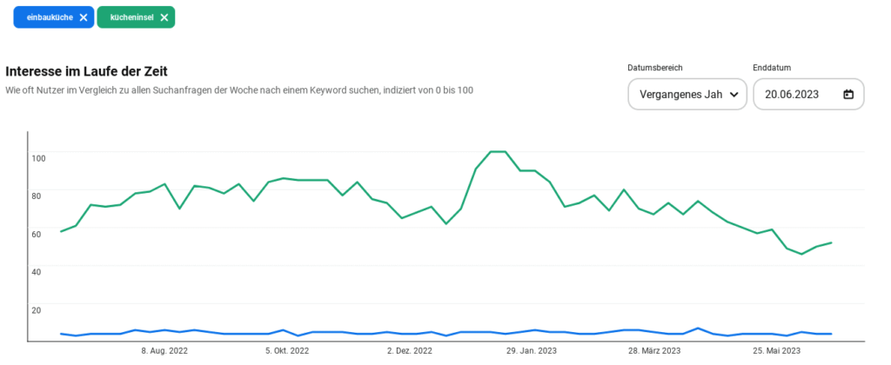This screenshot has width=891, height=365.
Task: Click the 29. Jan. 2023 x-axis label
Action: [532, 351]
